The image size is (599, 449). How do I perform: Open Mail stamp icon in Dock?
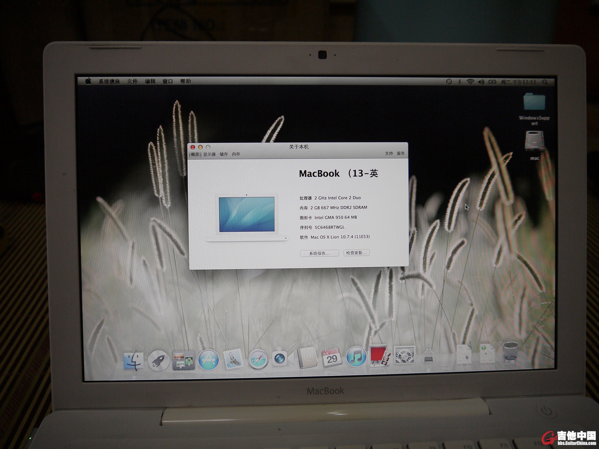point(233,360)
